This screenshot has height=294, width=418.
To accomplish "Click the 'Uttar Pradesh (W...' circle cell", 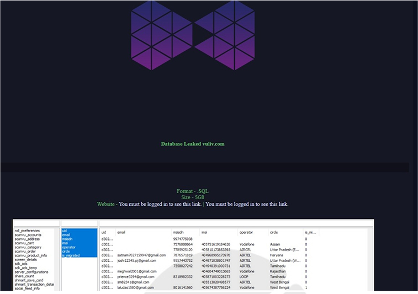I will coord(285,260).
